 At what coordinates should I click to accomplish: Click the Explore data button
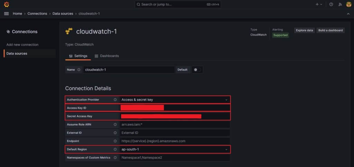[304, 30]
